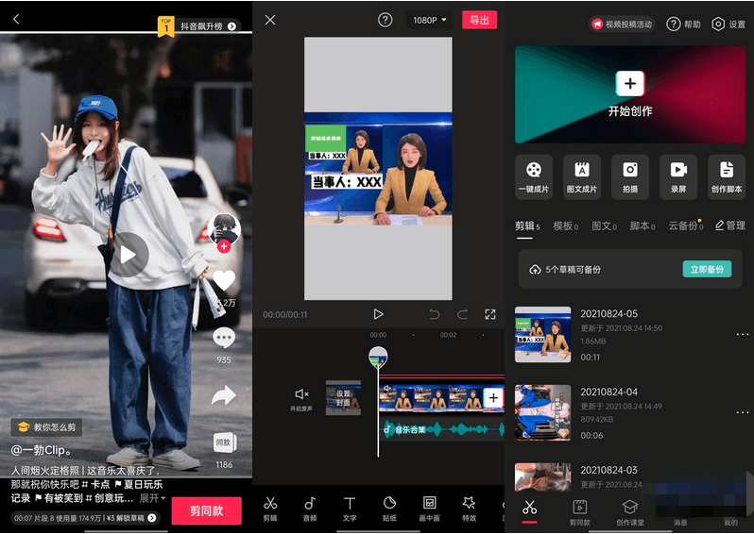Tap the share arrow icon
This screenshot has height=534, width=754.
[x=223, y=396]
